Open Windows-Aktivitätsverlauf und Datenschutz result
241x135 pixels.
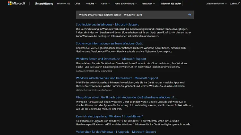point(117,78)
